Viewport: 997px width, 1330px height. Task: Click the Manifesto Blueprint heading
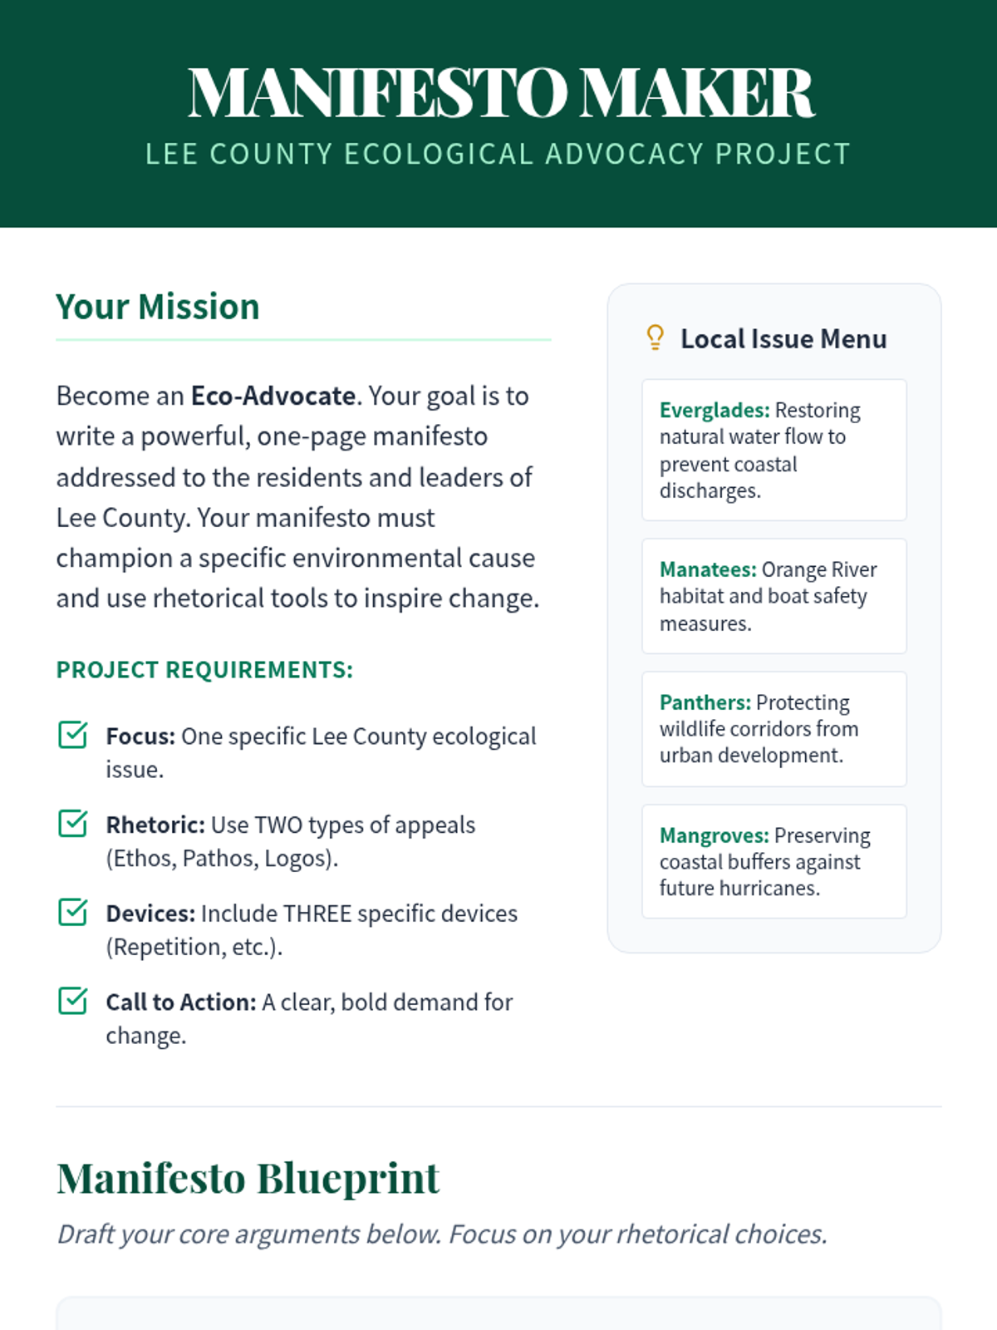248,1178
